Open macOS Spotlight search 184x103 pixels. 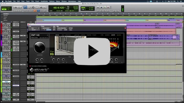click(178, 1)
